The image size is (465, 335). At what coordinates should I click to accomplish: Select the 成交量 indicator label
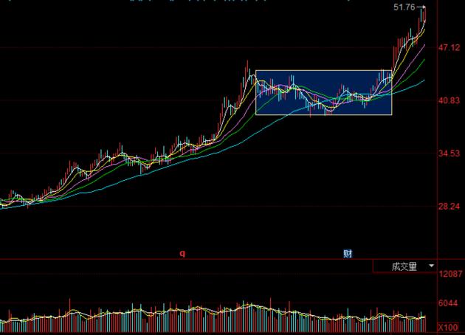pyautogui.click(x=404, y=266)
